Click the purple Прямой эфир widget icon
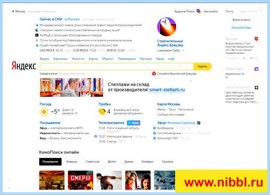This screenshot has height=195, width=270. click(x=256, y=69)
